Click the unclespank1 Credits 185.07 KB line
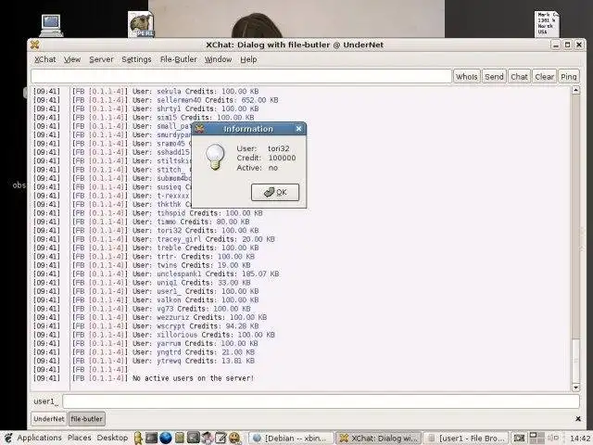Screen dimensions: 593x445 206,273
